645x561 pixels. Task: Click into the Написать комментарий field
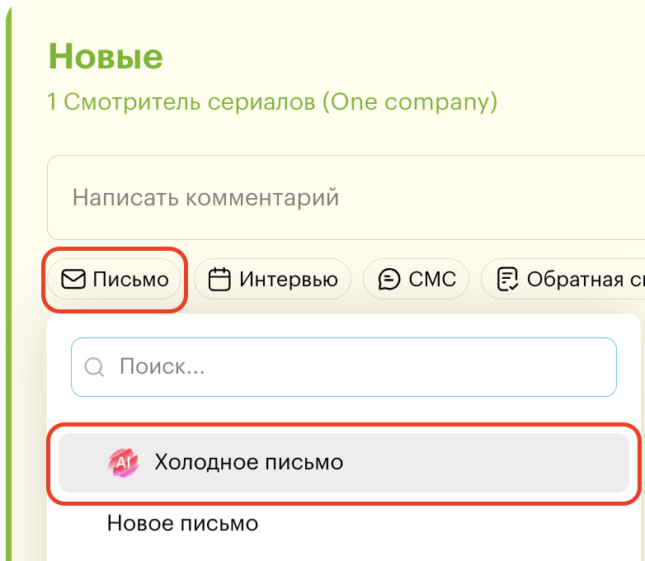pyautogui.click(x=330, y=198)
